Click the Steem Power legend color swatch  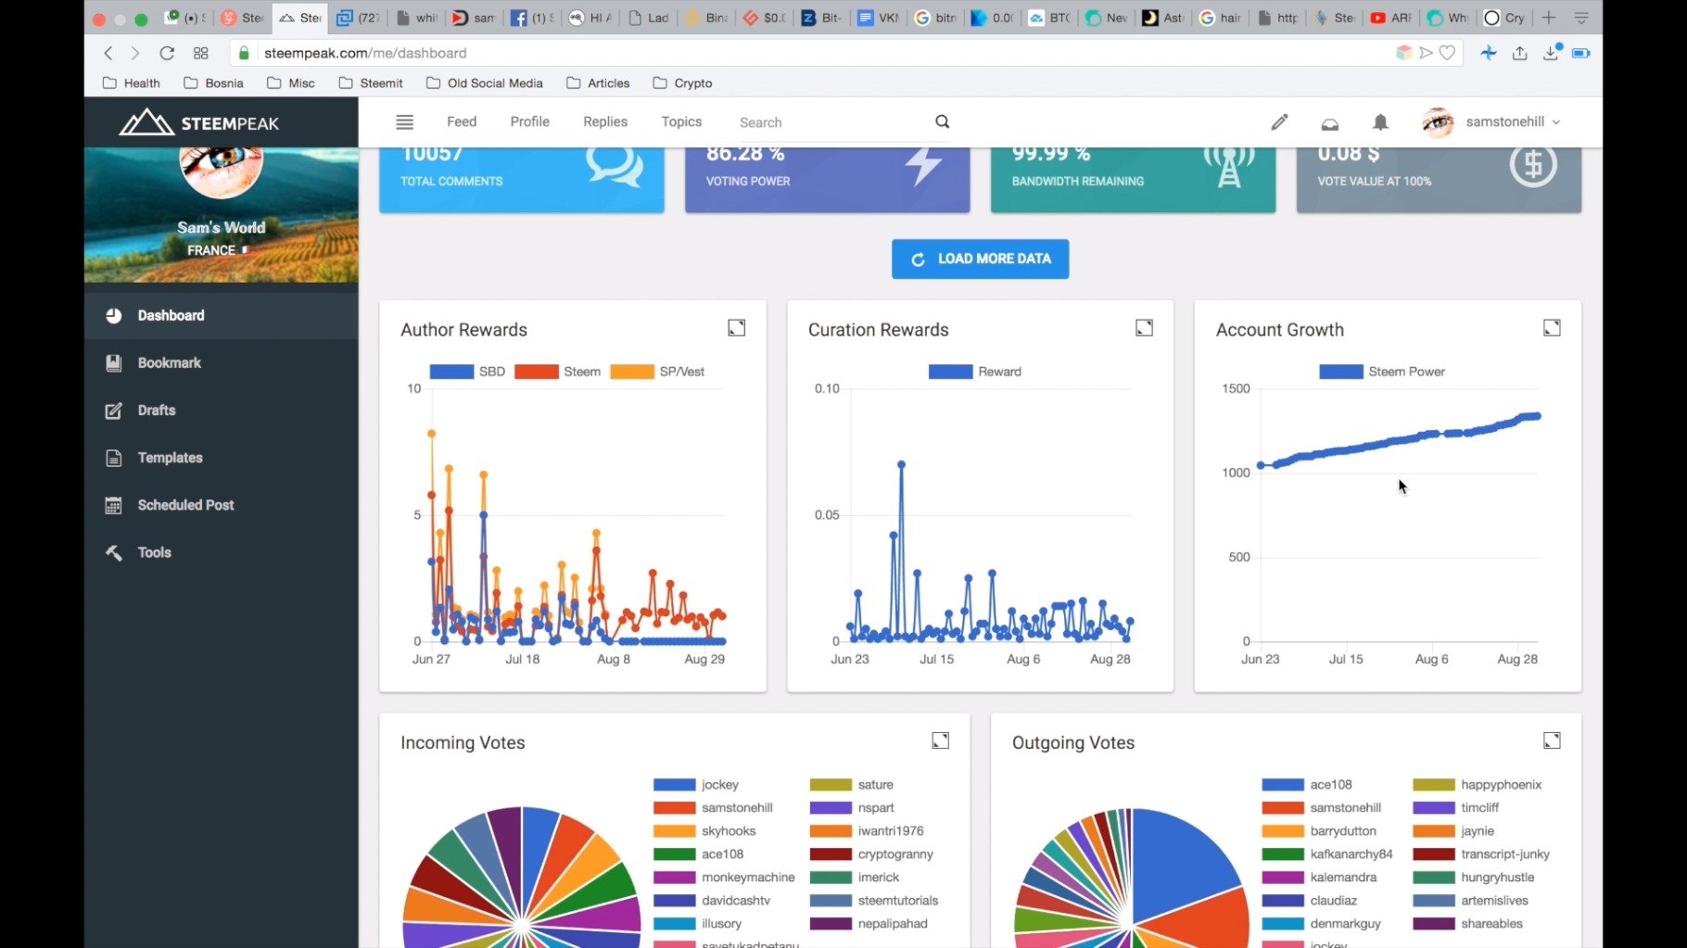pyautogui.click(x=1340, y=372)
